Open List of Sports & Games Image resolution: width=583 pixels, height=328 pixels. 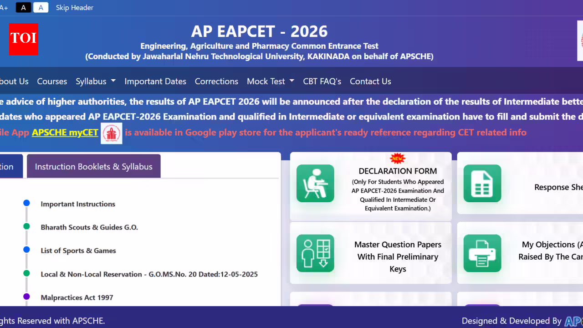pos(78,251)
